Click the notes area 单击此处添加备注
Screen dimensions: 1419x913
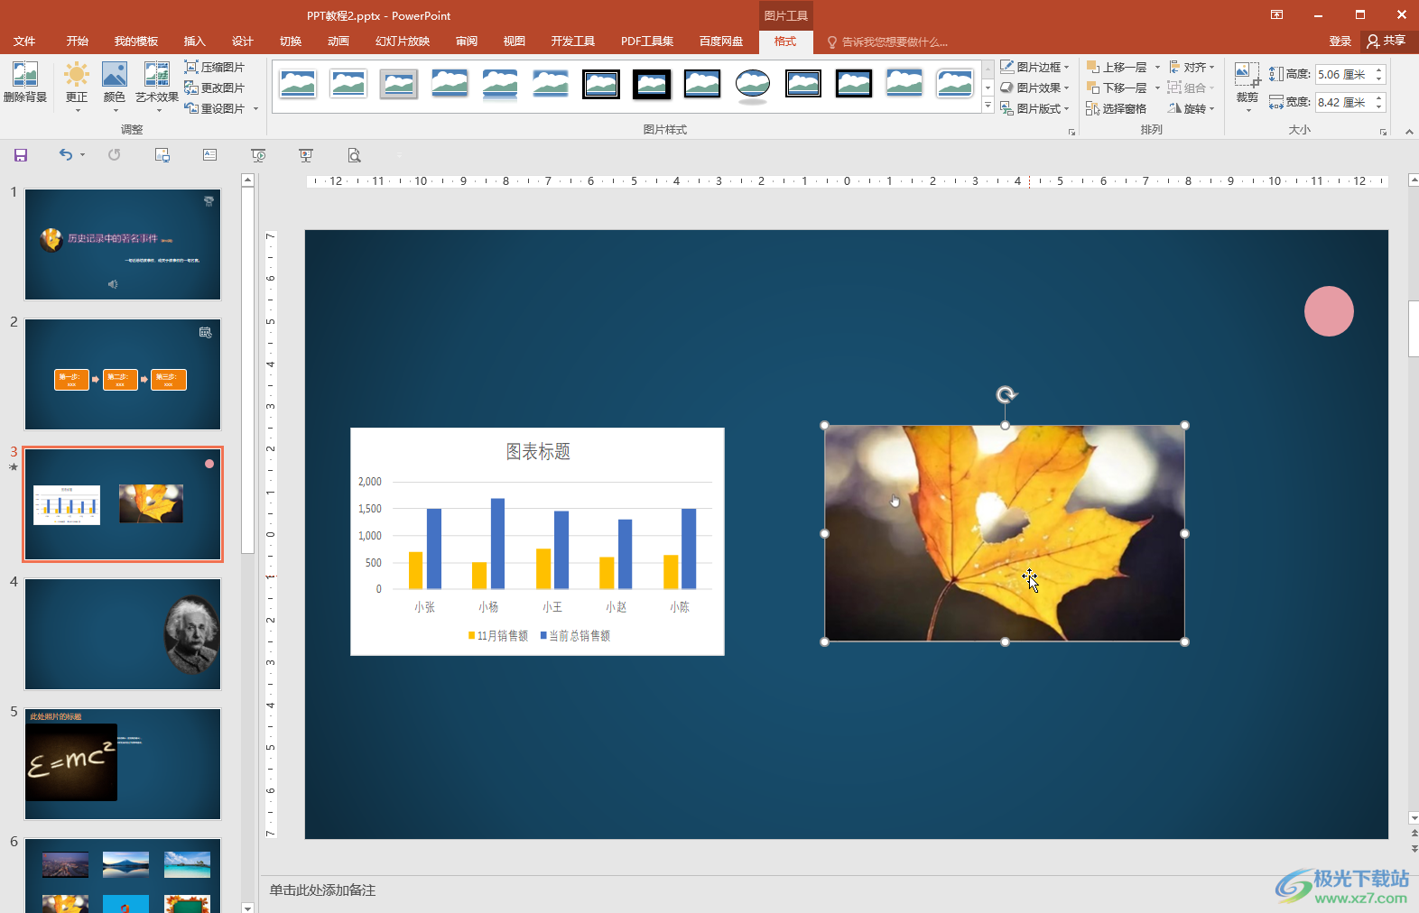coord(322,890)
